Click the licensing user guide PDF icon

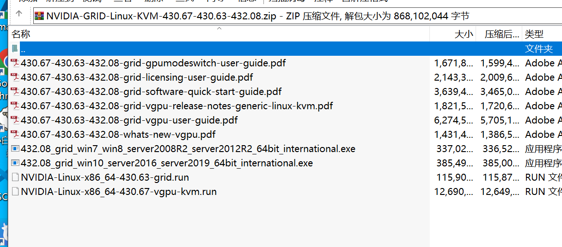(x=15, y=77)
